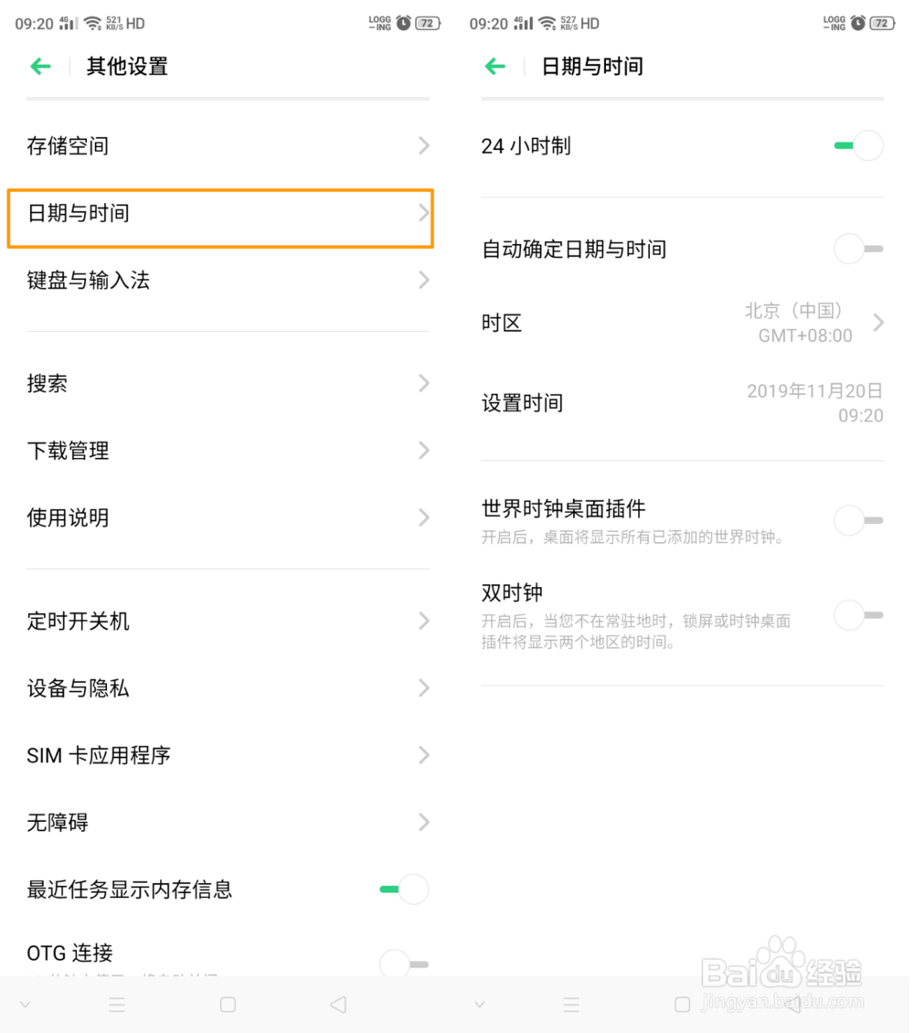Open 时区 selection chevron
The width and height of the screenshot is (914, 1033).
(878, 323)
